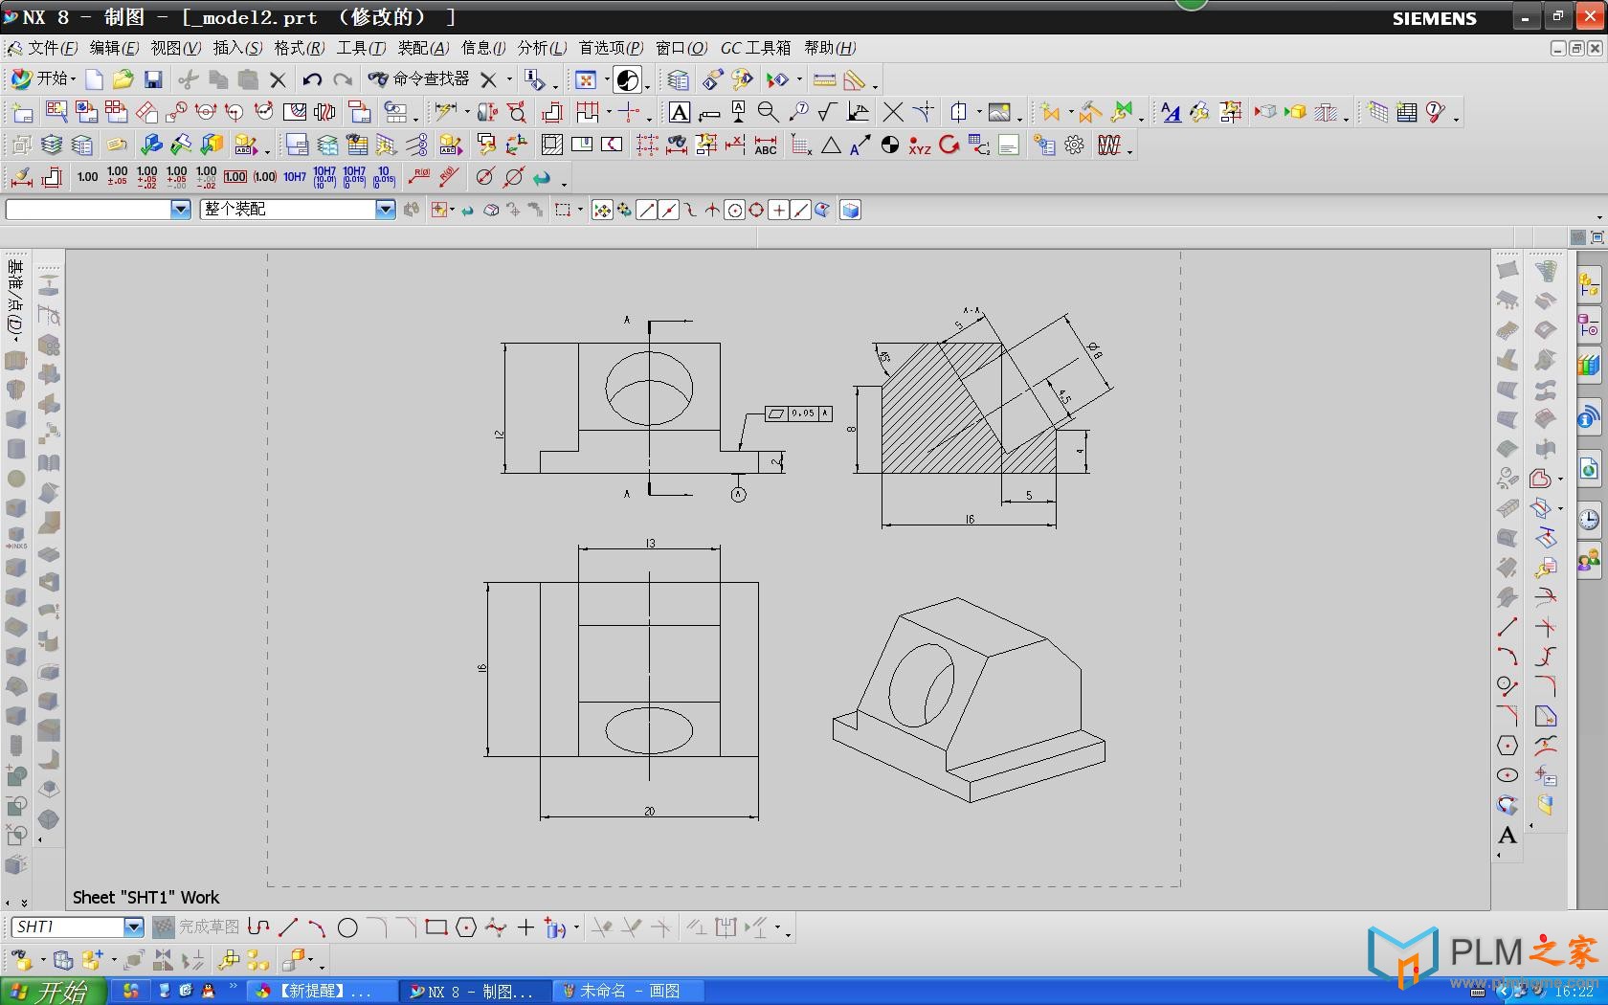Click the Fit view icon
Image resolution: width=1608 pixels, height=1005 pixels.
586,80
